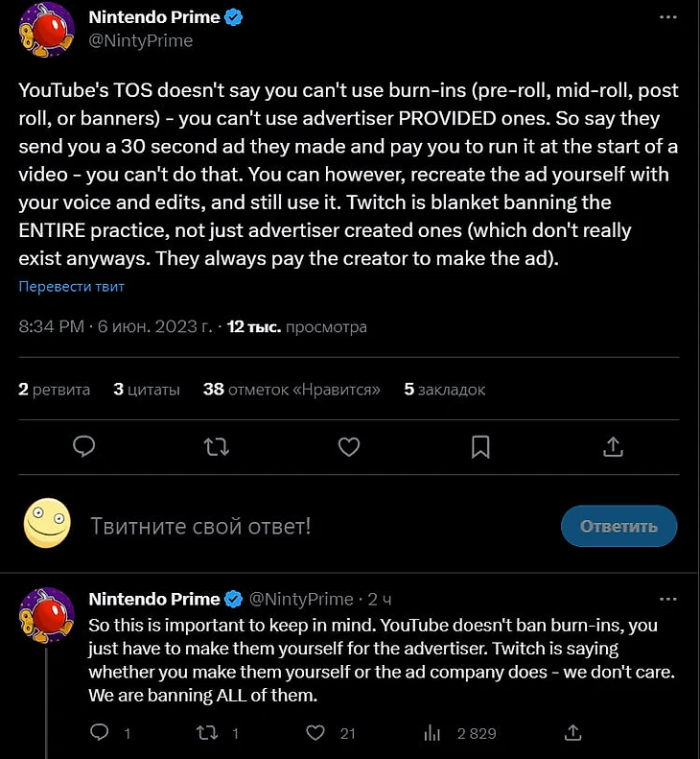Screen dimensions: 700x759
Task: Like the reply tweet with 21 likes
Action: tap(316, 733)
